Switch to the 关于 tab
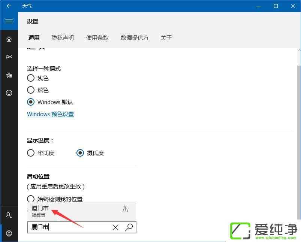The width and height of the screenshot is (301, 242). (x=166, y=37)
